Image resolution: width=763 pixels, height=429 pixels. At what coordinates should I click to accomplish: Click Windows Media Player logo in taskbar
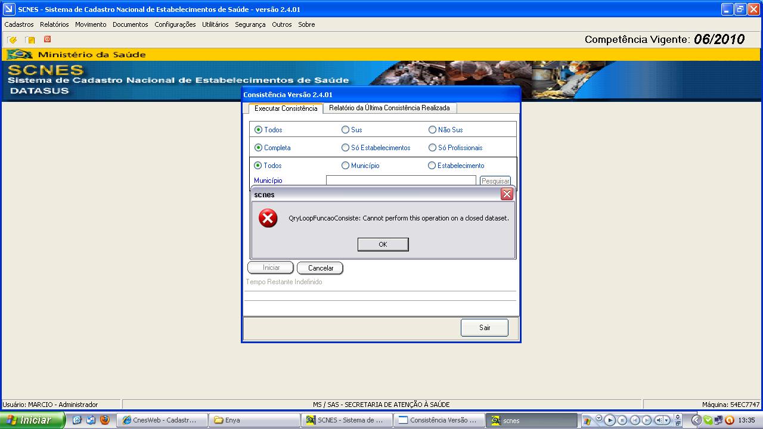click(x=587, y=421)
